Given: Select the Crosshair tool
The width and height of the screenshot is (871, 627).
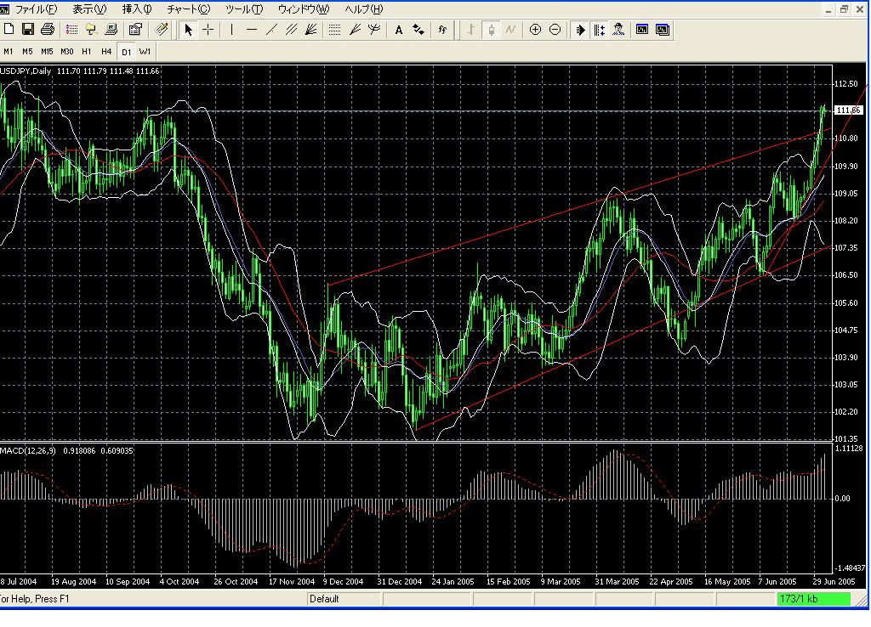Looking at the screenshot, I should click(208, 30).
